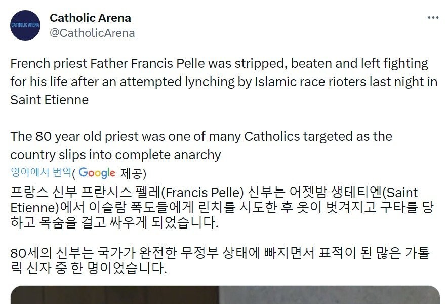Open the attached image preview below the tweet
This screenshot has width=446, height=304.
tap(225, 295)
